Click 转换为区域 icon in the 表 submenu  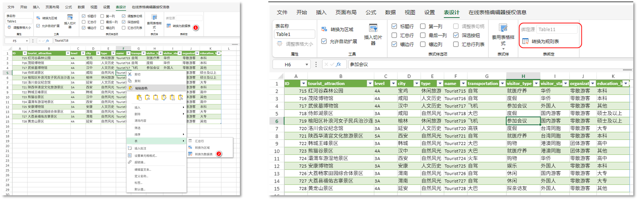click(x=190, y=147)
